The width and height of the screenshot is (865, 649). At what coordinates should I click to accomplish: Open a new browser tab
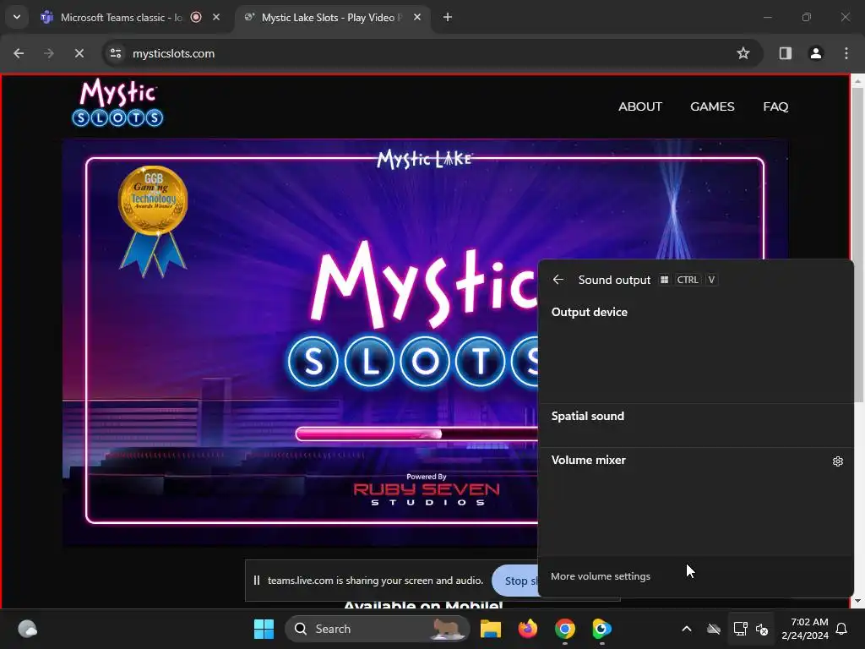448,17
